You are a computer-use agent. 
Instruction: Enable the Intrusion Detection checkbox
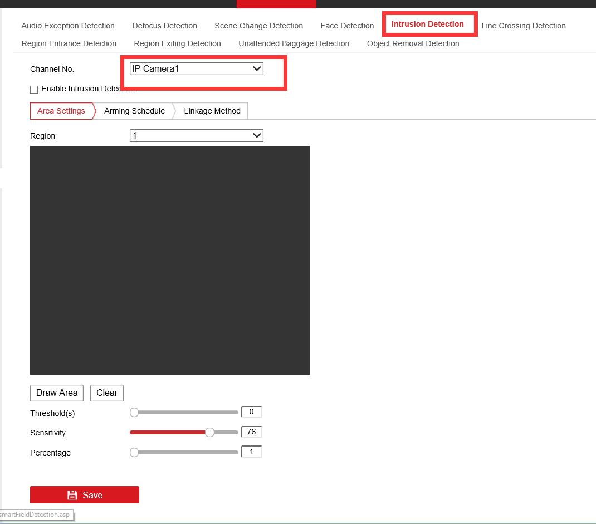coord(34,89)
